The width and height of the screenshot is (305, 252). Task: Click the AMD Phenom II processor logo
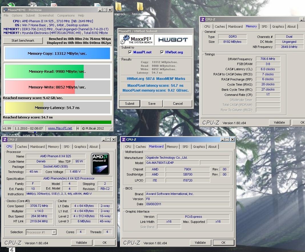tap(100, 164)
